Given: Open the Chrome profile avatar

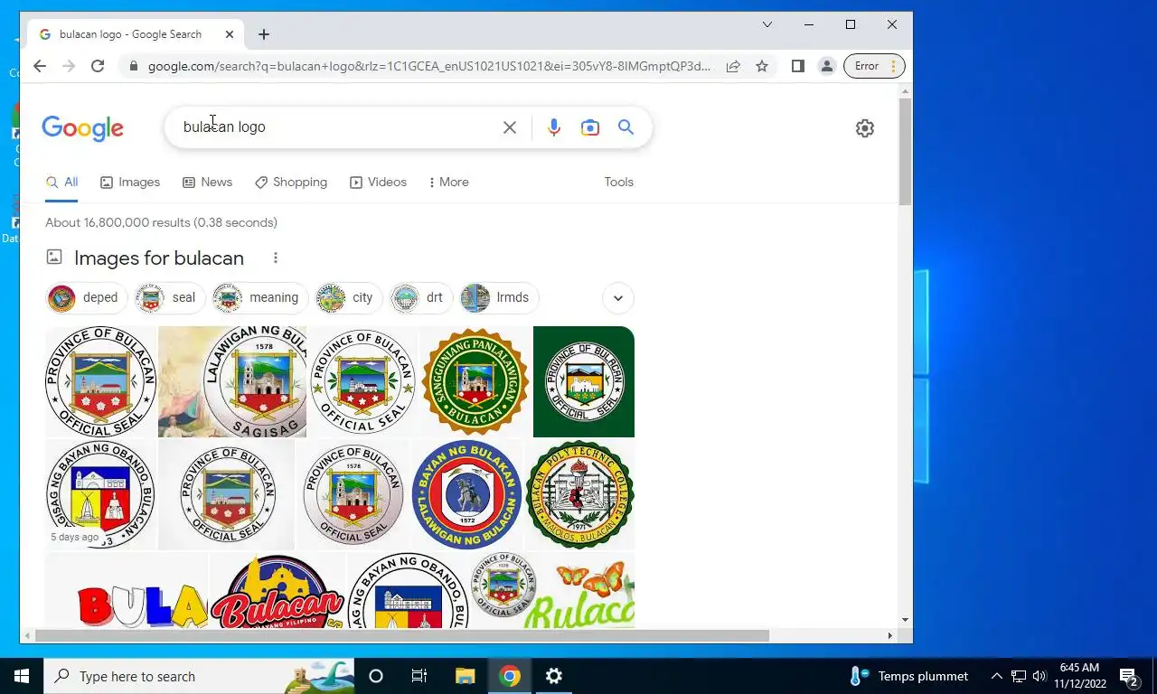Looking at the screenshot, I should 826,66.
